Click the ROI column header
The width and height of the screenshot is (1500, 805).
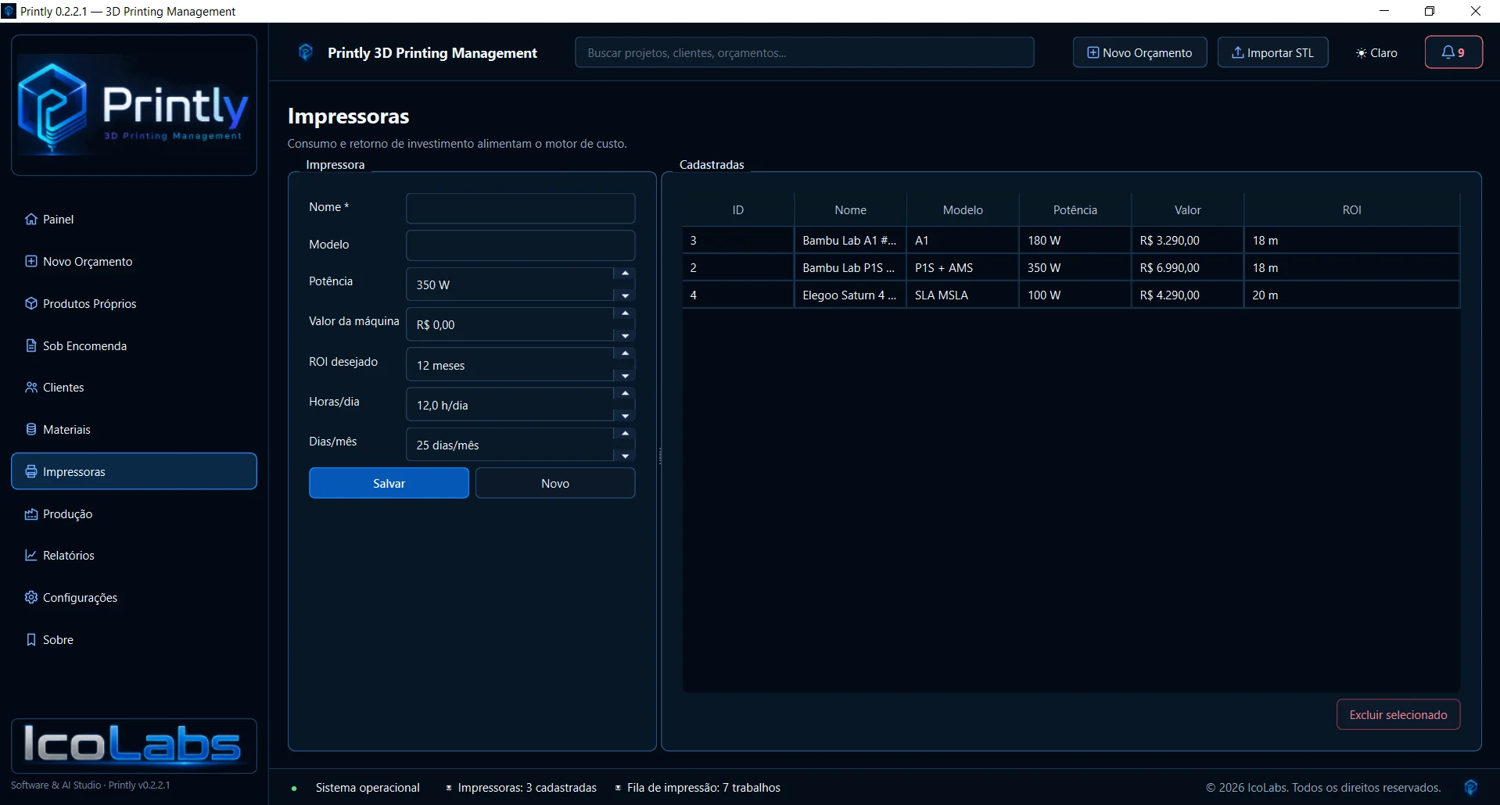tap(1351, 209)
